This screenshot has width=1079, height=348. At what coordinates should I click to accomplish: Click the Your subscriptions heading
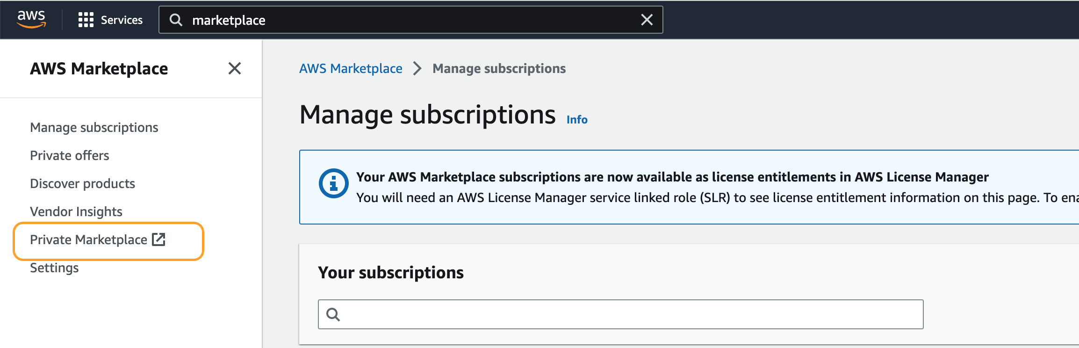pyautogui.click(x=391, y=272)
